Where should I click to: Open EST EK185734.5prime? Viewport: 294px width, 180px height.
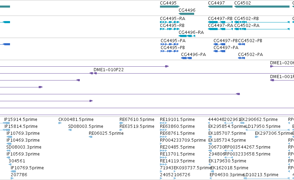tap(227, 140)
